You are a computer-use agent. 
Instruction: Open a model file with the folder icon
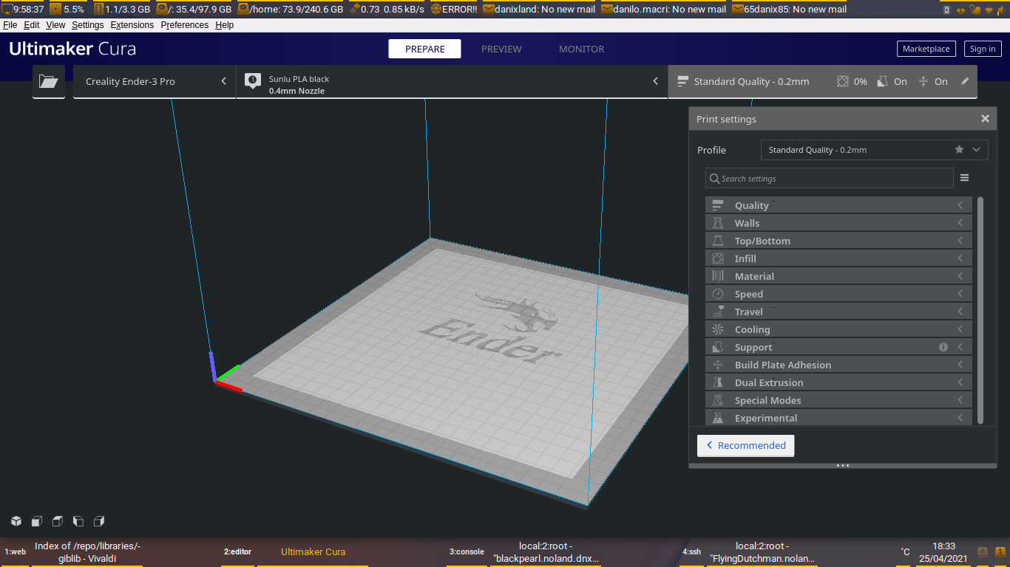(x=48, y=81)
